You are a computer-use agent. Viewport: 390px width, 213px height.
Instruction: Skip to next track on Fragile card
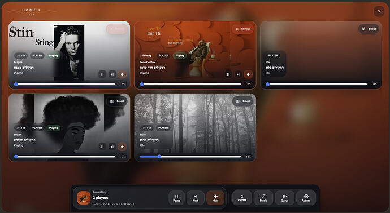112,74
